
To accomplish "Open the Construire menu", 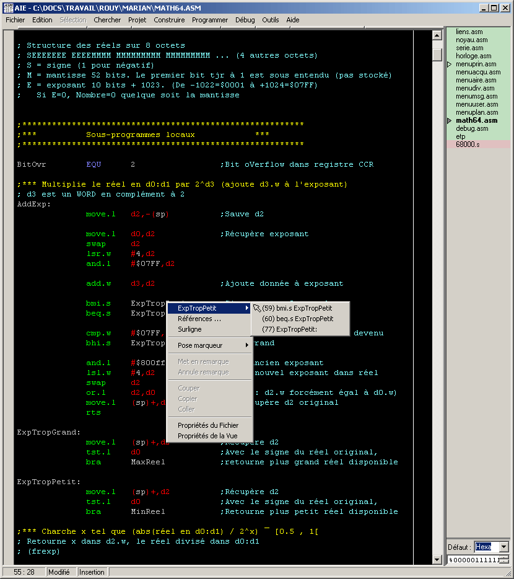I will (x=169, y=20).
